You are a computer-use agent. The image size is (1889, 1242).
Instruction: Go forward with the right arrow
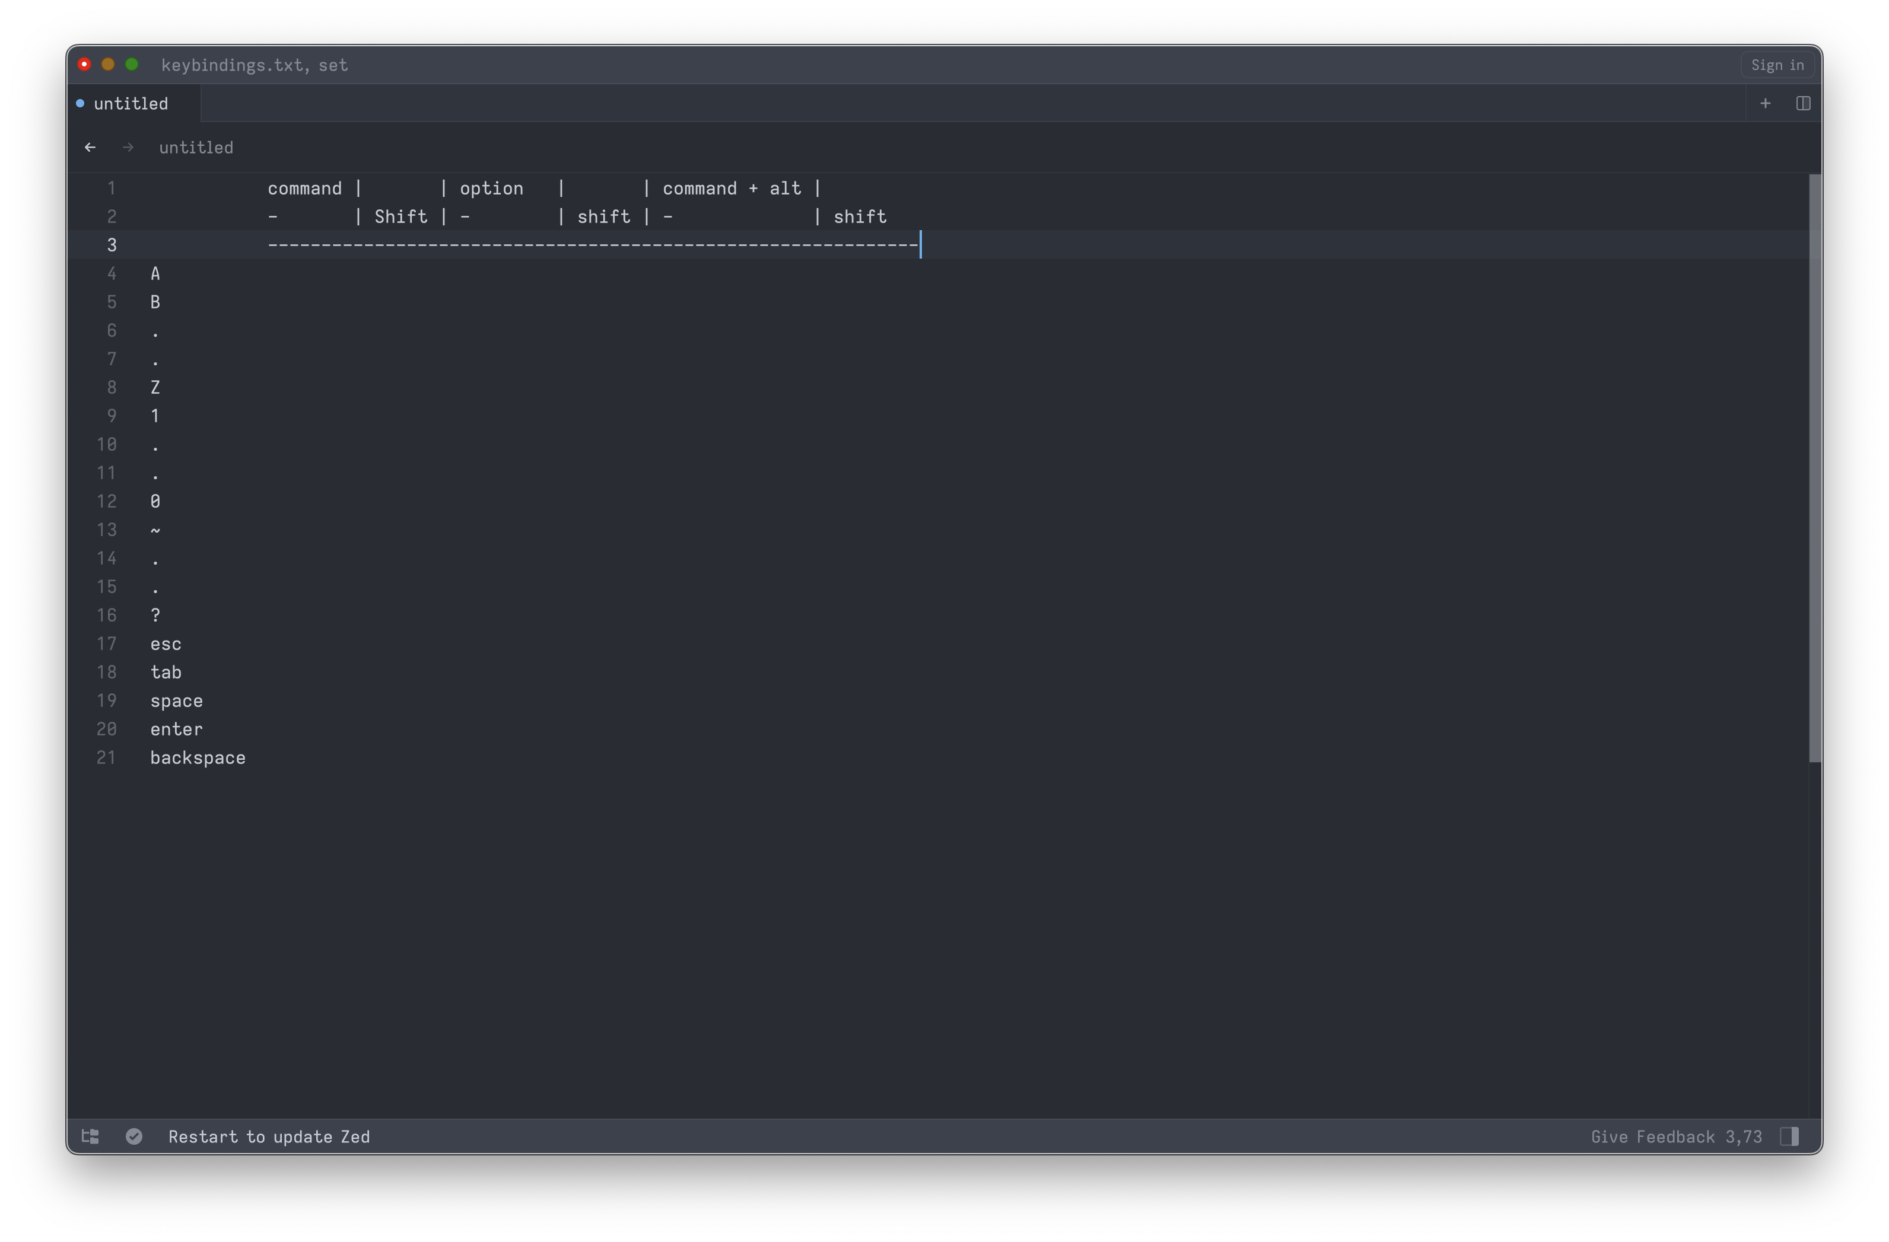pos(128,148)
